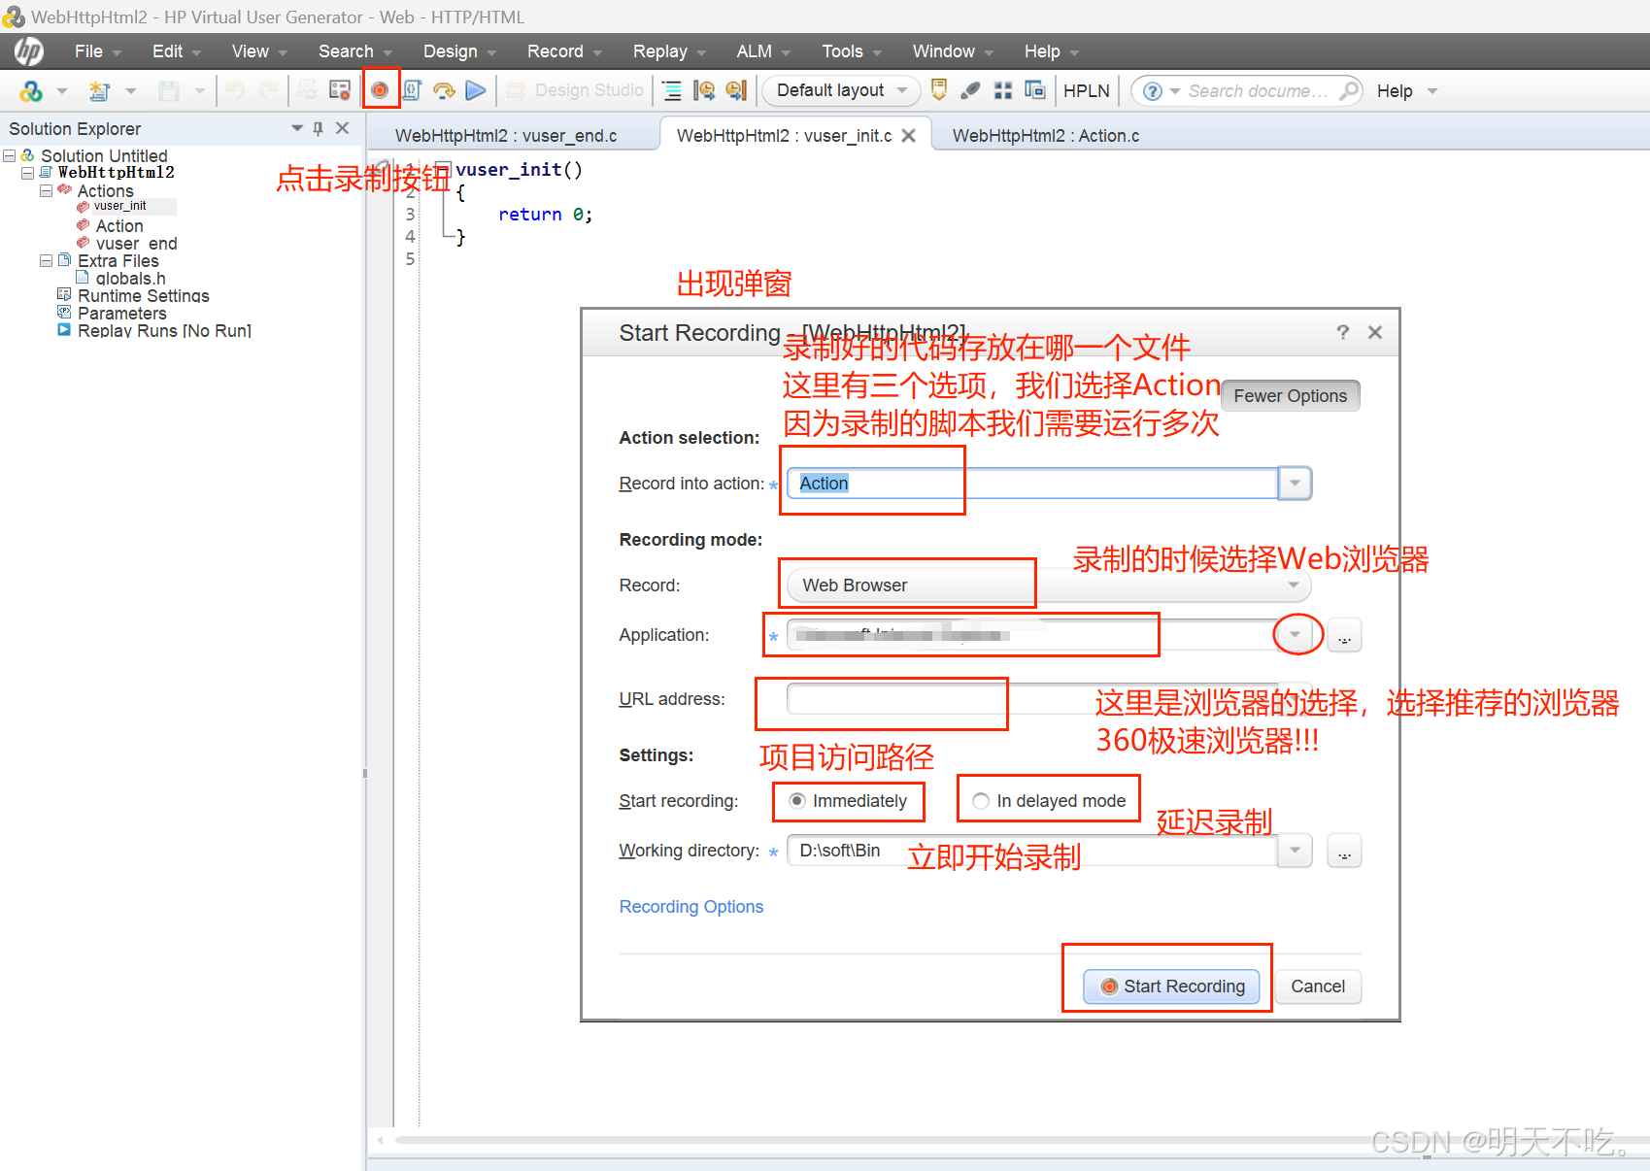
Task: Collapse the Extra Files tree node
Action: pos(46,260)
